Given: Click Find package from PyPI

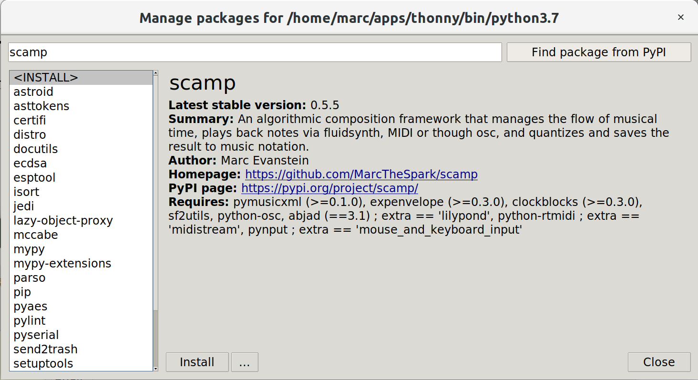Looking at the screenshot, I should [x=598, y=52].
